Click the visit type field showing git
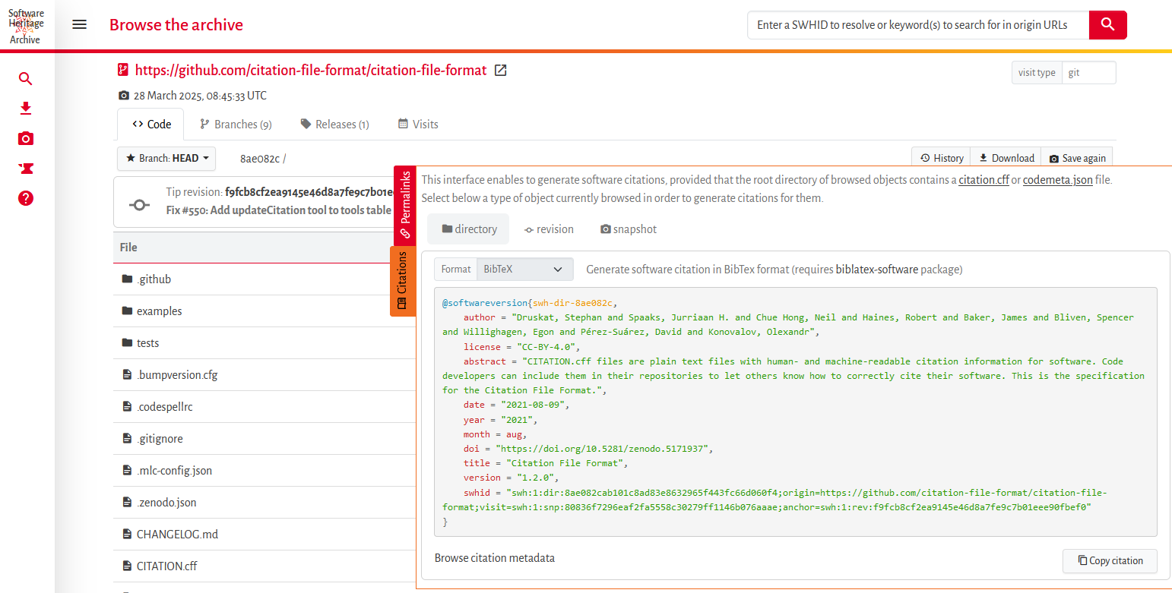The height and width of the screenshot is (593, 1172). (x=1088, y=73)
